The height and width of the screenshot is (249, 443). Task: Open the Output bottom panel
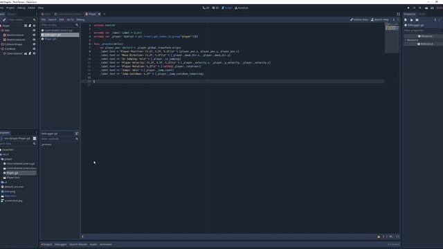tap(46, 244)
